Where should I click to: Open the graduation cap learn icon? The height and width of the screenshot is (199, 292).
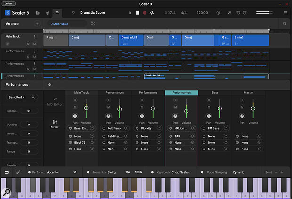pyautogui.click(x=47, y=13)
